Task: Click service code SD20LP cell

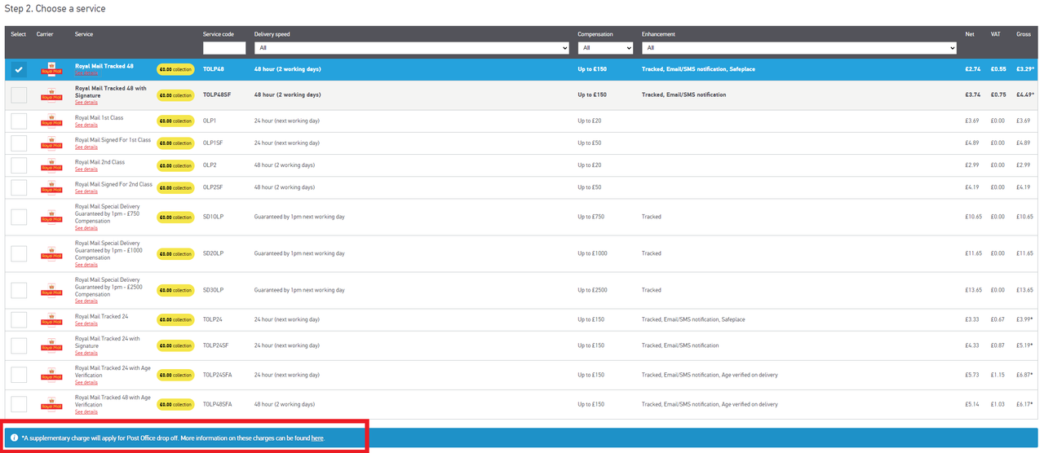Action: point(213,253)
